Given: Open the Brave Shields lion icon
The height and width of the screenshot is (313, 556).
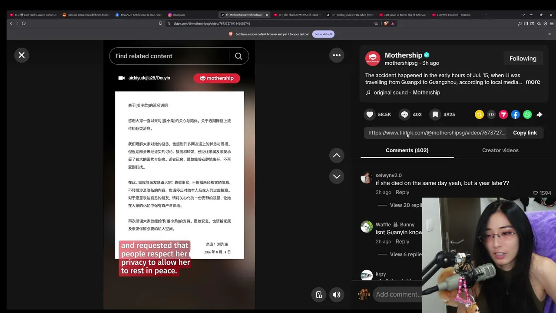Looking at the screenshot, I should tap(386, 23).
